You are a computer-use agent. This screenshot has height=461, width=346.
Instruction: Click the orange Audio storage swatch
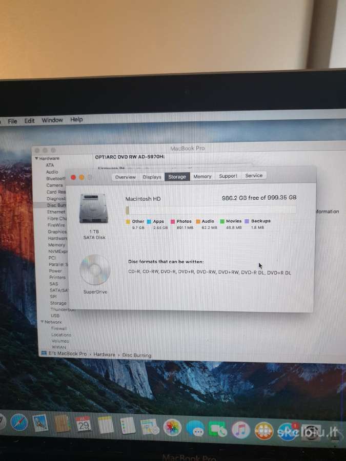point(198,221)
